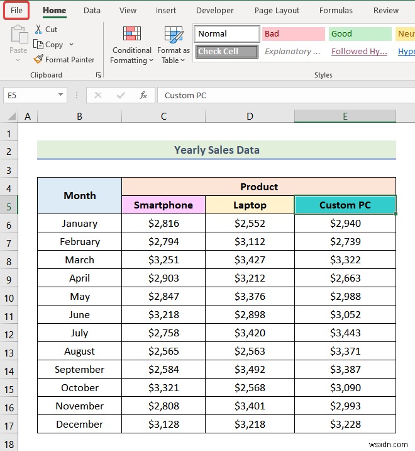Select row 2 header

point(9,151)
